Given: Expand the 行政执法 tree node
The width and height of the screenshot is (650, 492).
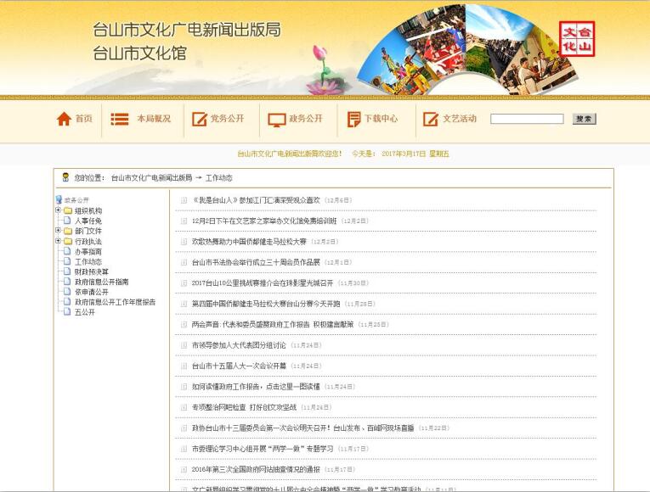Looking at the screenshot, I should (58, 241).
